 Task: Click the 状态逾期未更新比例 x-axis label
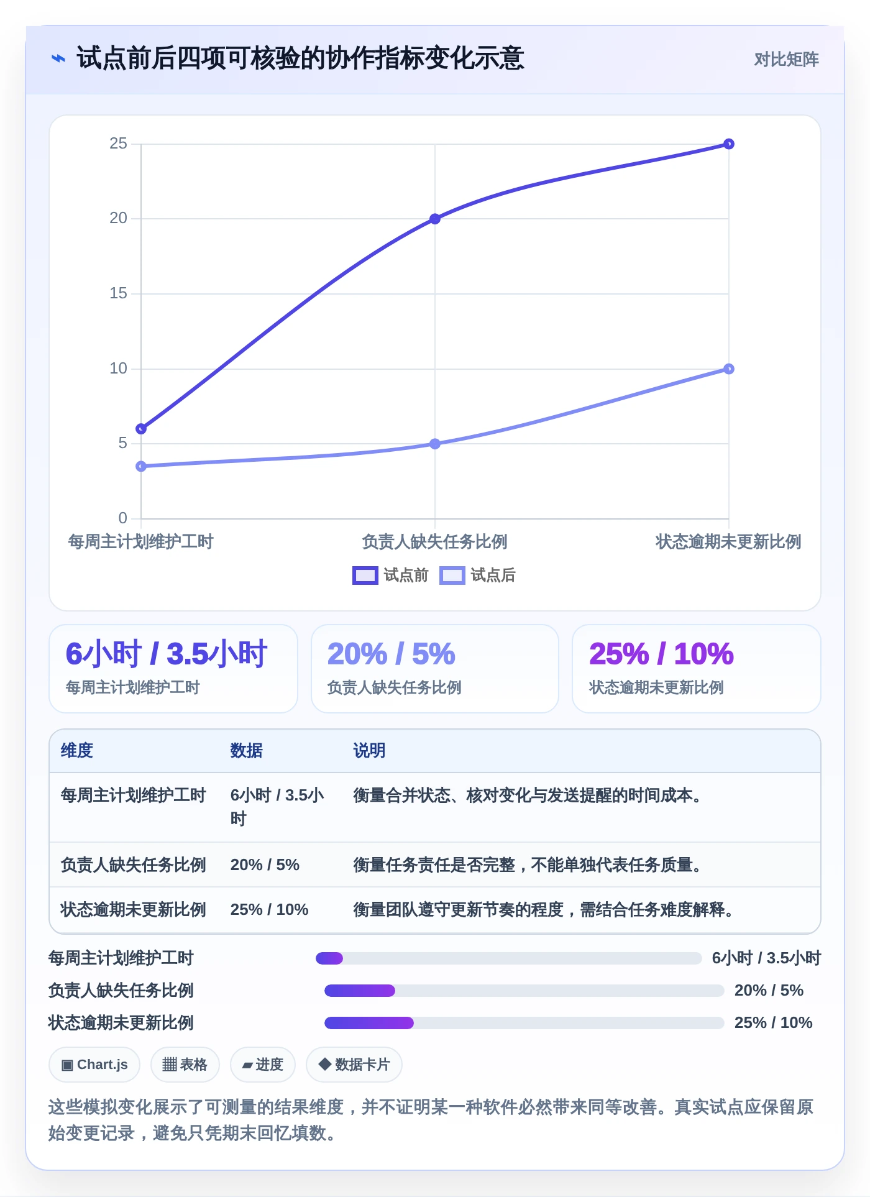728,542
